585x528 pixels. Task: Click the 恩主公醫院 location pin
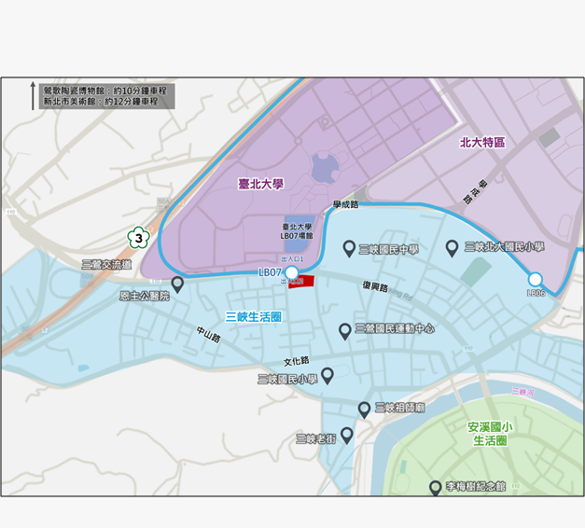pyautogui.click(x=177, y=285)
